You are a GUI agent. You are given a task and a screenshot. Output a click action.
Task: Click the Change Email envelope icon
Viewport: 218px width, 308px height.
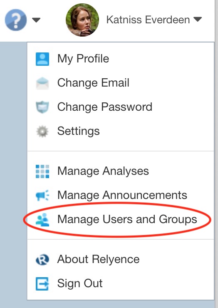[x=42, y=83]
